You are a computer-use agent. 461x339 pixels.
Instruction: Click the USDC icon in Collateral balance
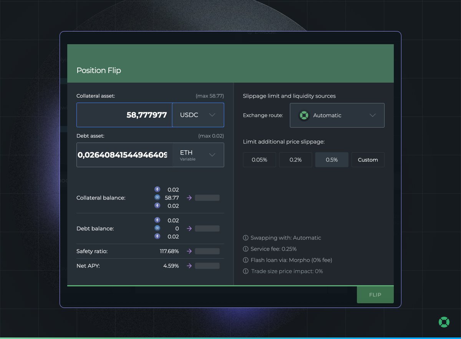(157, 198)
